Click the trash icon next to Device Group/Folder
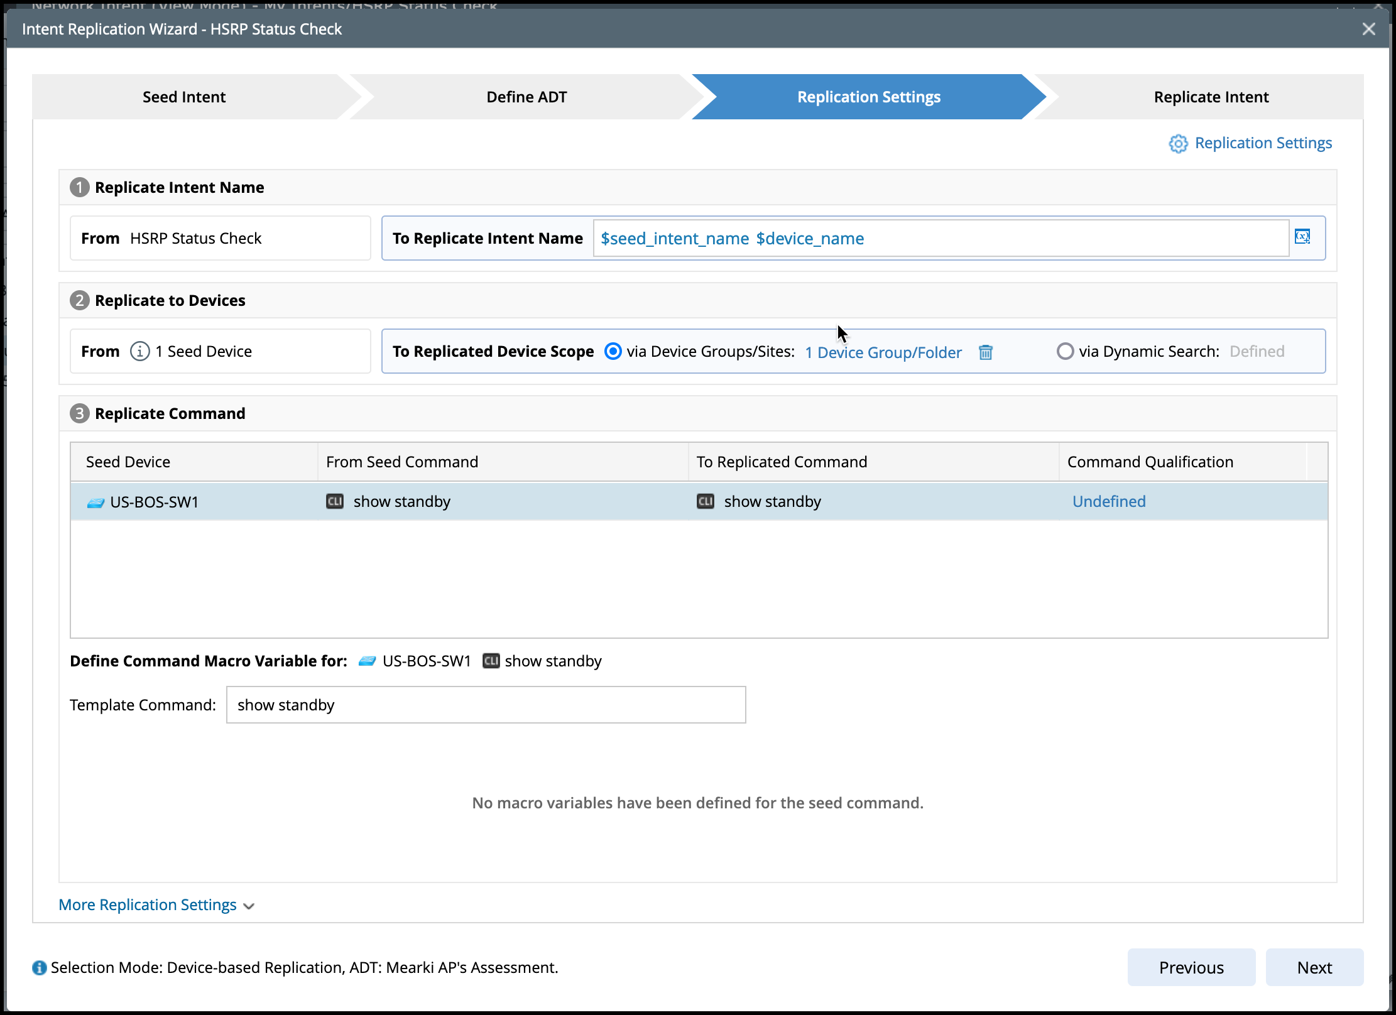 (x=985, y=352)
